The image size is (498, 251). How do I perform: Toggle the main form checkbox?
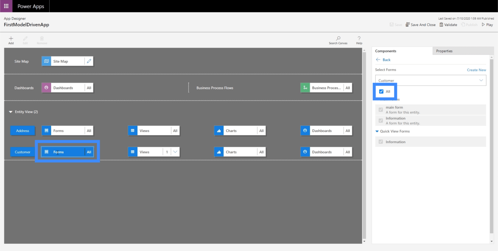click(381, 110)
